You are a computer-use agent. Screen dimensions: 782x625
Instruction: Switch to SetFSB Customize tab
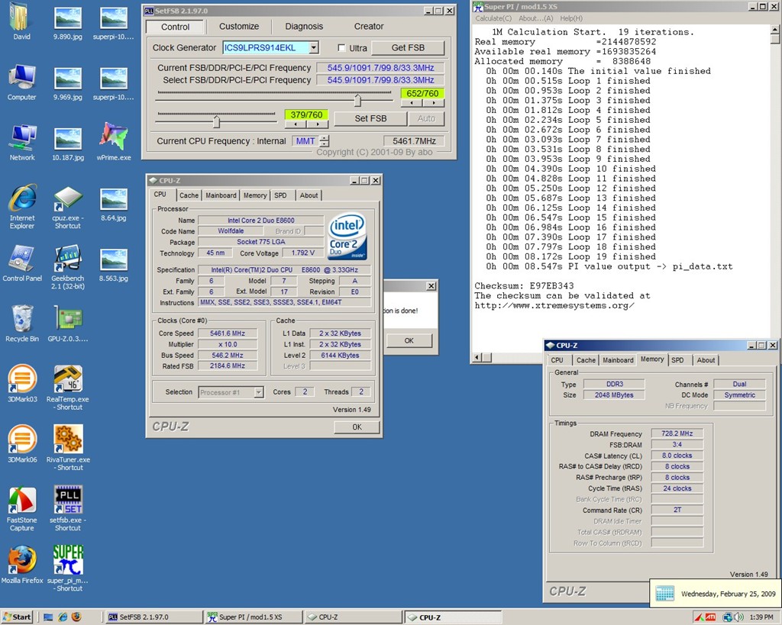click(239, 27)
